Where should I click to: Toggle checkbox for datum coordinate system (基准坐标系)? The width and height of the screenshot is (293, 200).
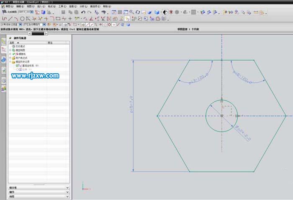point(17,66)
